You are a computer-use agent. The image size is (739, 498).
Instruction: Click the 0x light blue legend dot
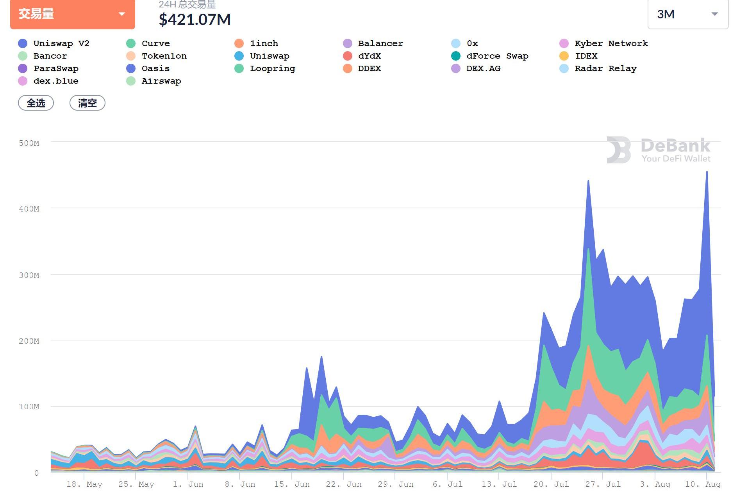(456, 43)
